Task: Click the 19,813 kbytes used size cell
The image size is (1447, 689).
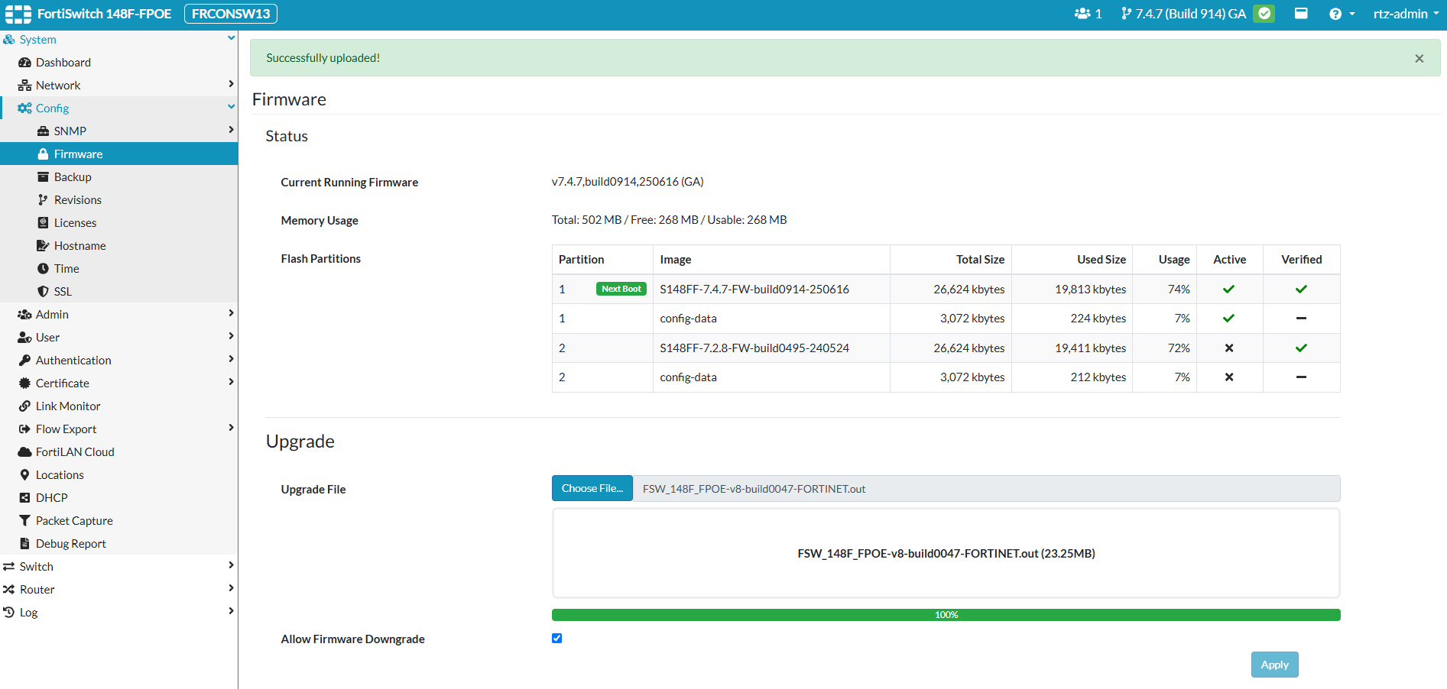Action: [x=1072, y=289]
